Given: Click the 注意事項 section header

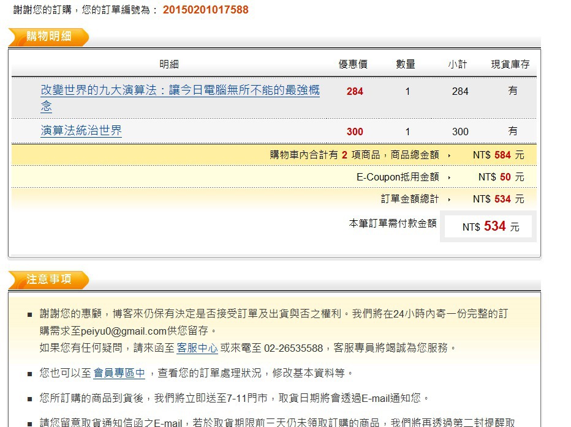Looking at the screenshot, I should point(49,280).
